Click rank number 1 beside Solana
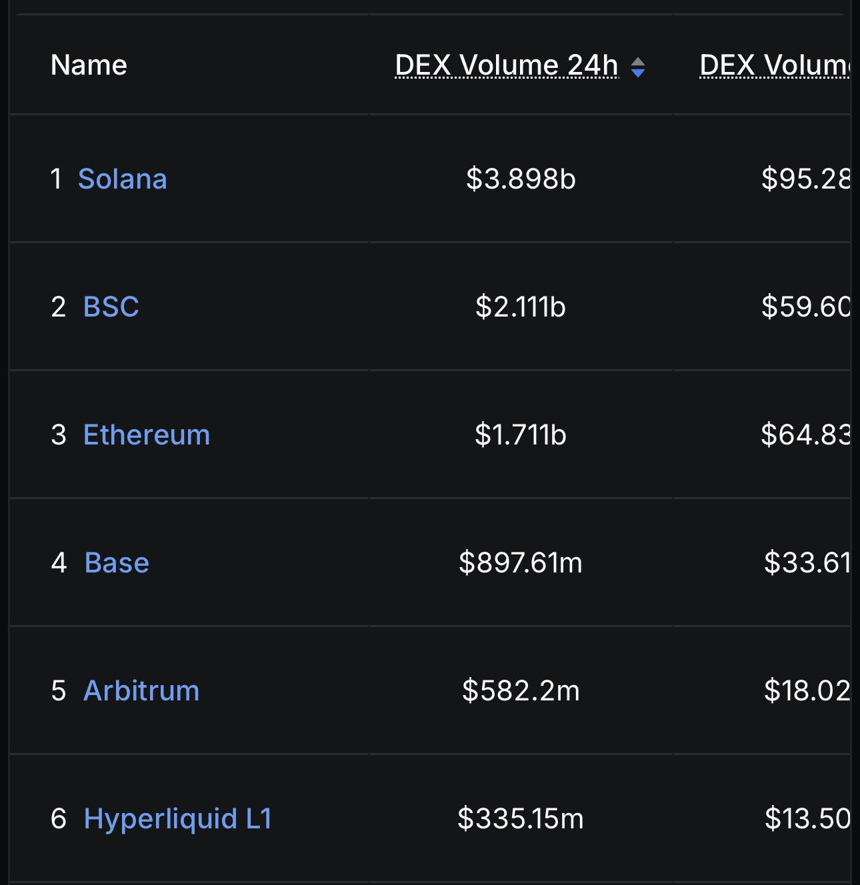860x885 pixels. pyautogui.click(x=57, y=179)
